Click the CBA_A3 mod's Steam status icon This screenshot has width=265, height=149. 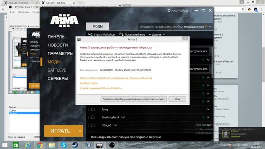[x=115, y=125]
